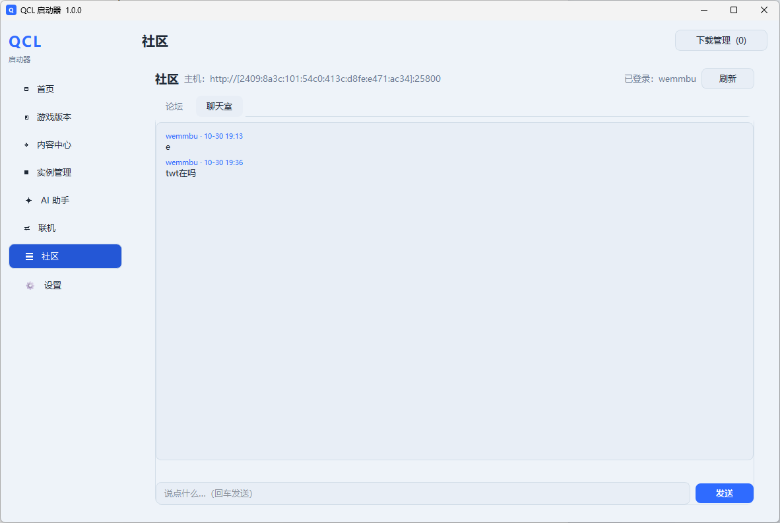Click the swap arrows icon beside 联机
Viewport: 780px width, 523px height.
tap(27, 228)
